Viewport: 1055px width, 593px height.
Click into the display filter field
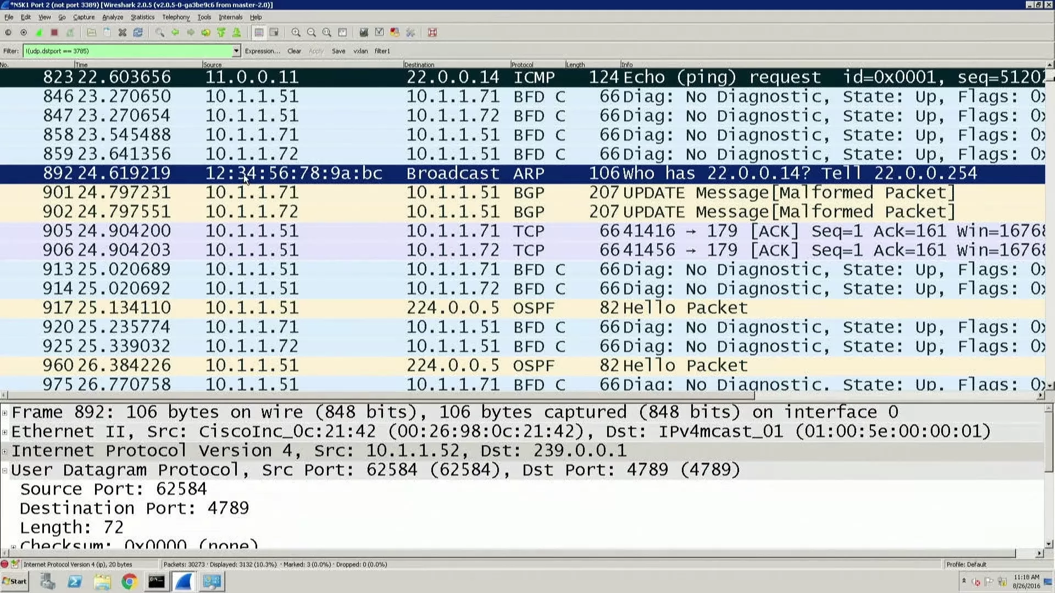point(127,51)
